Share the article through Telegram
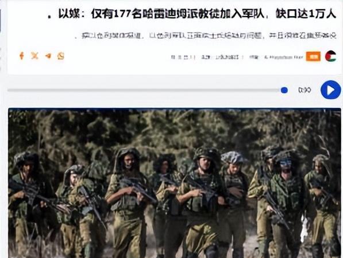This screenshot has width=343, height=258. (48, 56)
